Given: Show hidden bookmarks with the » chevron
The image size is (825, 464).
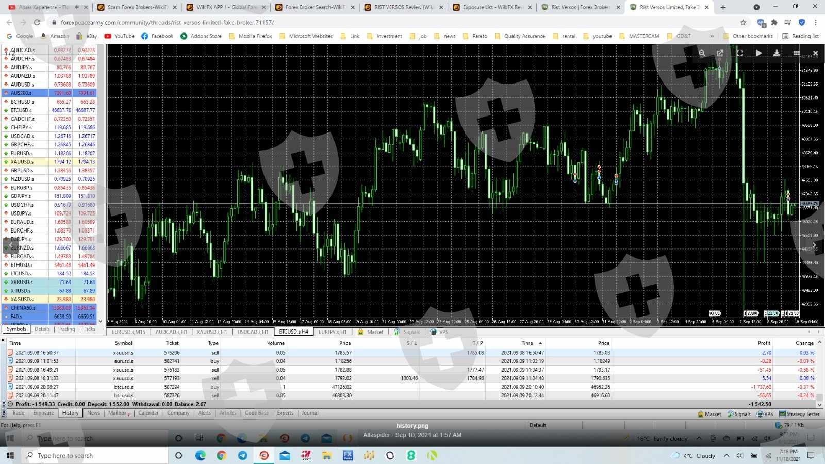Looking at the screenshot, I should click(712, 36).
